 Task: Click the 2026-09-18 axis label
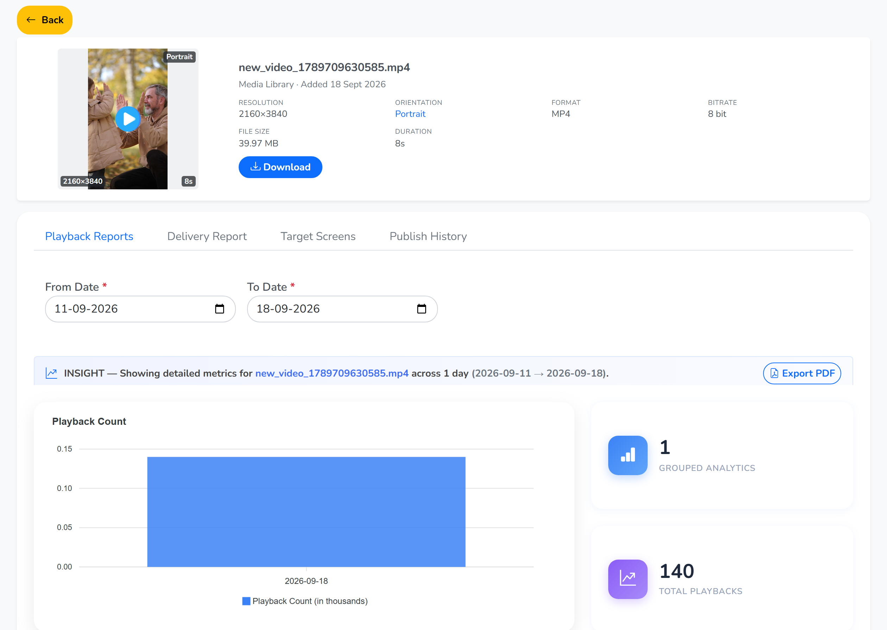pyautogui.click(x=306, y=581)
